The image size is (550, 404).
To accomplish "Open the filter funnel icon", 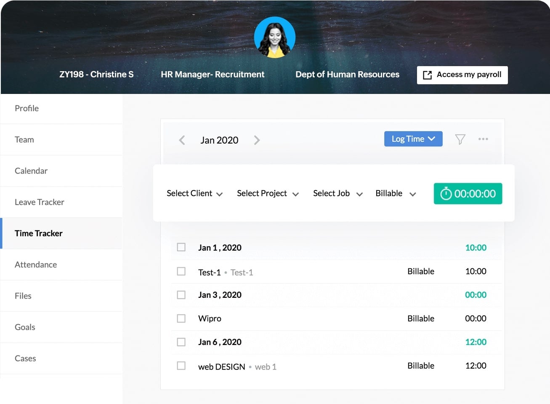I will pos(460,139).
